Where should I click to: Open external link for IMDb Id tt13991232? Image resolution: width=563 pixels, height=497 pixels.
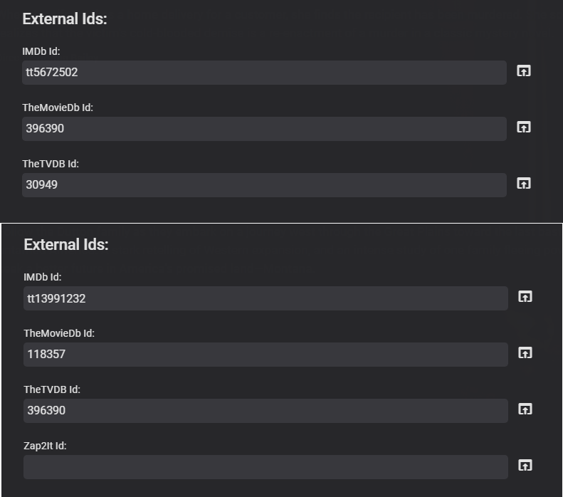click(525, 297)
